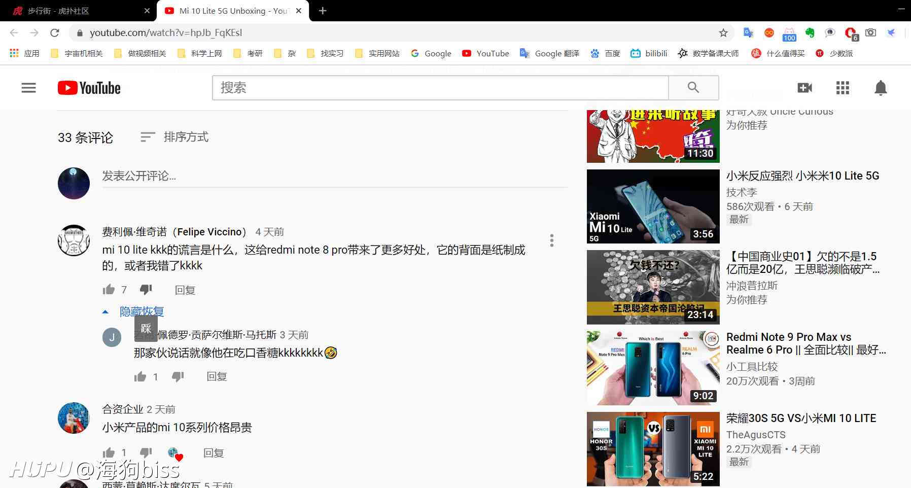Open the 杂 bookmark folder

[285, 53]
